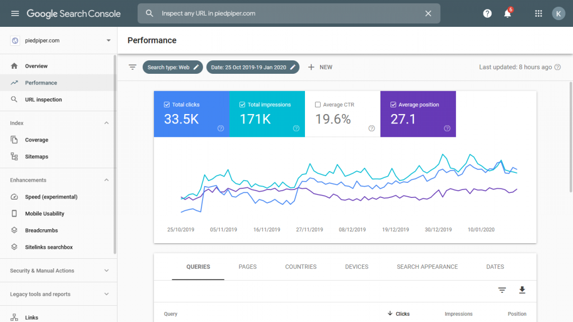Image resolution: width=573 pixels, height=322 pixels.
Task: Switch to the SEARCH APPEARANCE tab
Action: click(x=427, y=267)
